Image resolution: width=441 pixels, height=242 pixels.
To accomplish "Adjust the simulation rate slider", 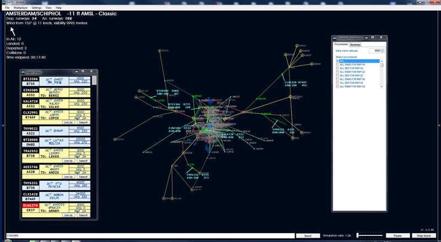I will [x=358, y=235].
